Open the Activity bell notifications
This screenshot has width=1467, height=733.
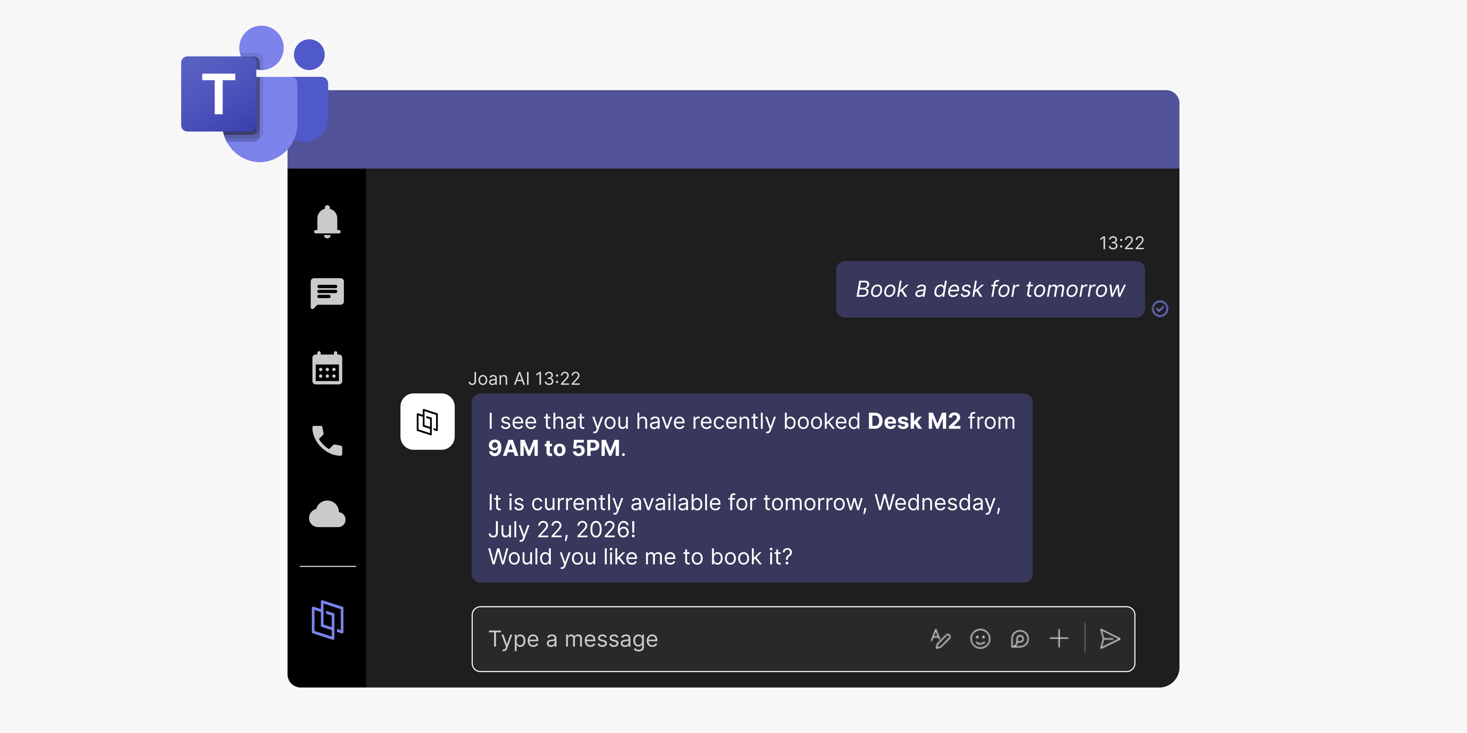[x=327, y=222]
